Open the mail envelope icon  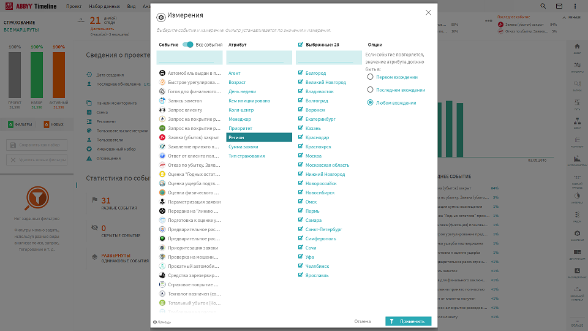(x=559, y=6)
